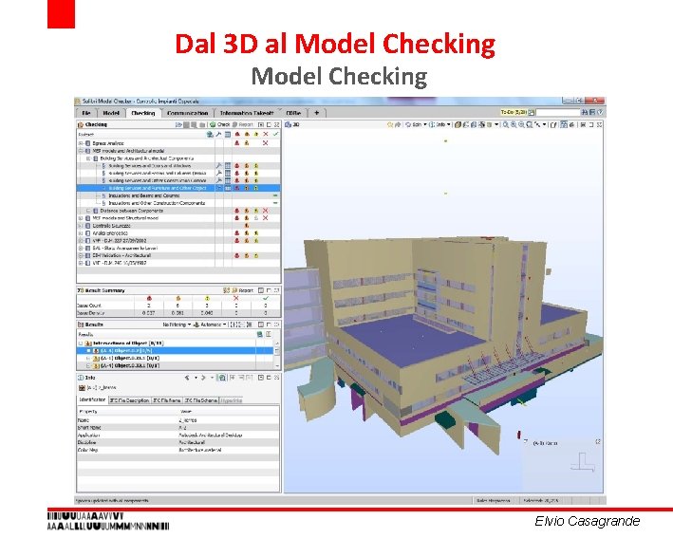Viewport: 673px width, 538px height.
Task: Click the forward arrow in Info panel
Action: coord(203,378)
